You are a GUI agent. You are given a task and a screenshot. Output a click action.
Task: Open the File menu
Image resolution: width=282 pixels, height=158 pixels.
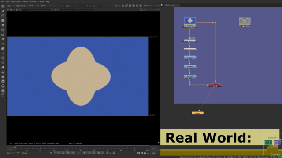pos(3,2)
